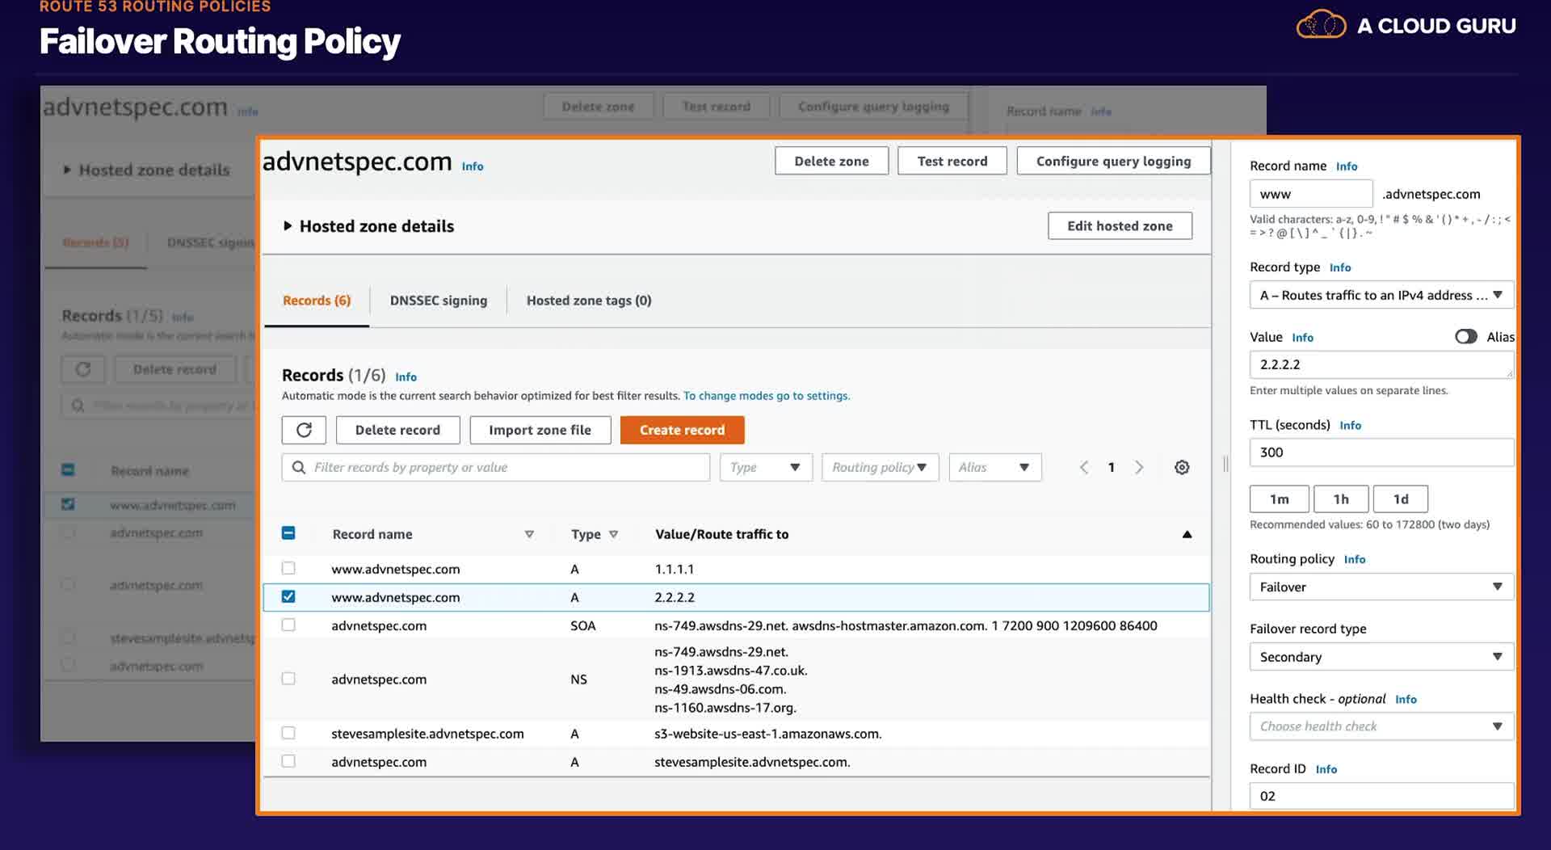Check the stevesamplesite.advnetspec.com. value row
1551x850 pixels.
[x=288, y=761]
